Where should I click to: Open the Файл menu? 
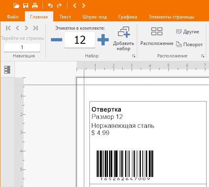point(12,17)
